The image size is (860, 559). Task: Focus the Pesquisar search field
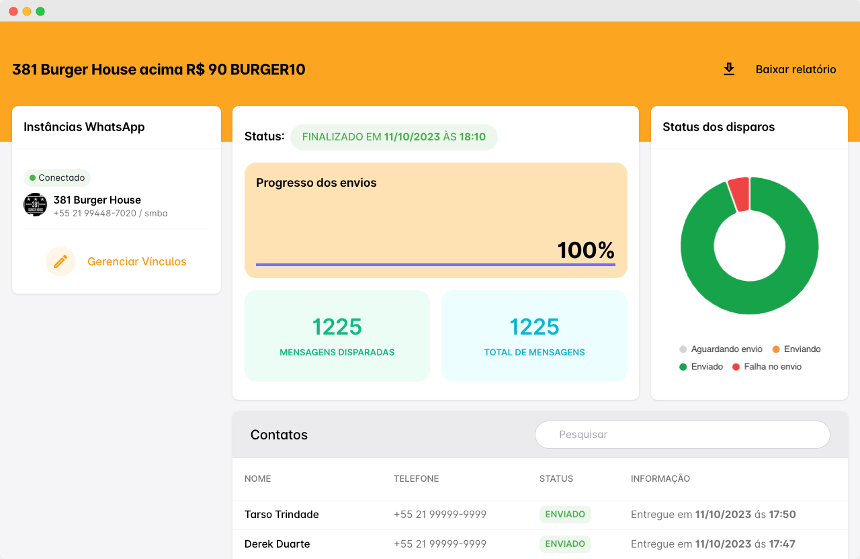click(x=682, y=435)
